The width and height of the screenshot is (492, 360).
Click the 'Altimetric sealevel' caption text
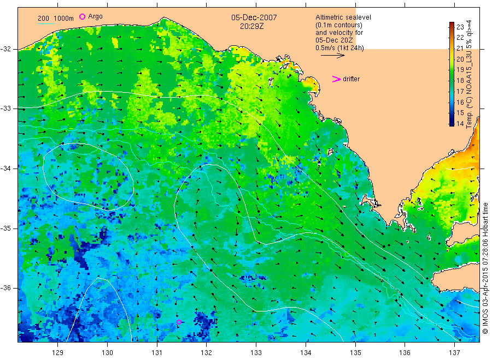pos(343,17)
